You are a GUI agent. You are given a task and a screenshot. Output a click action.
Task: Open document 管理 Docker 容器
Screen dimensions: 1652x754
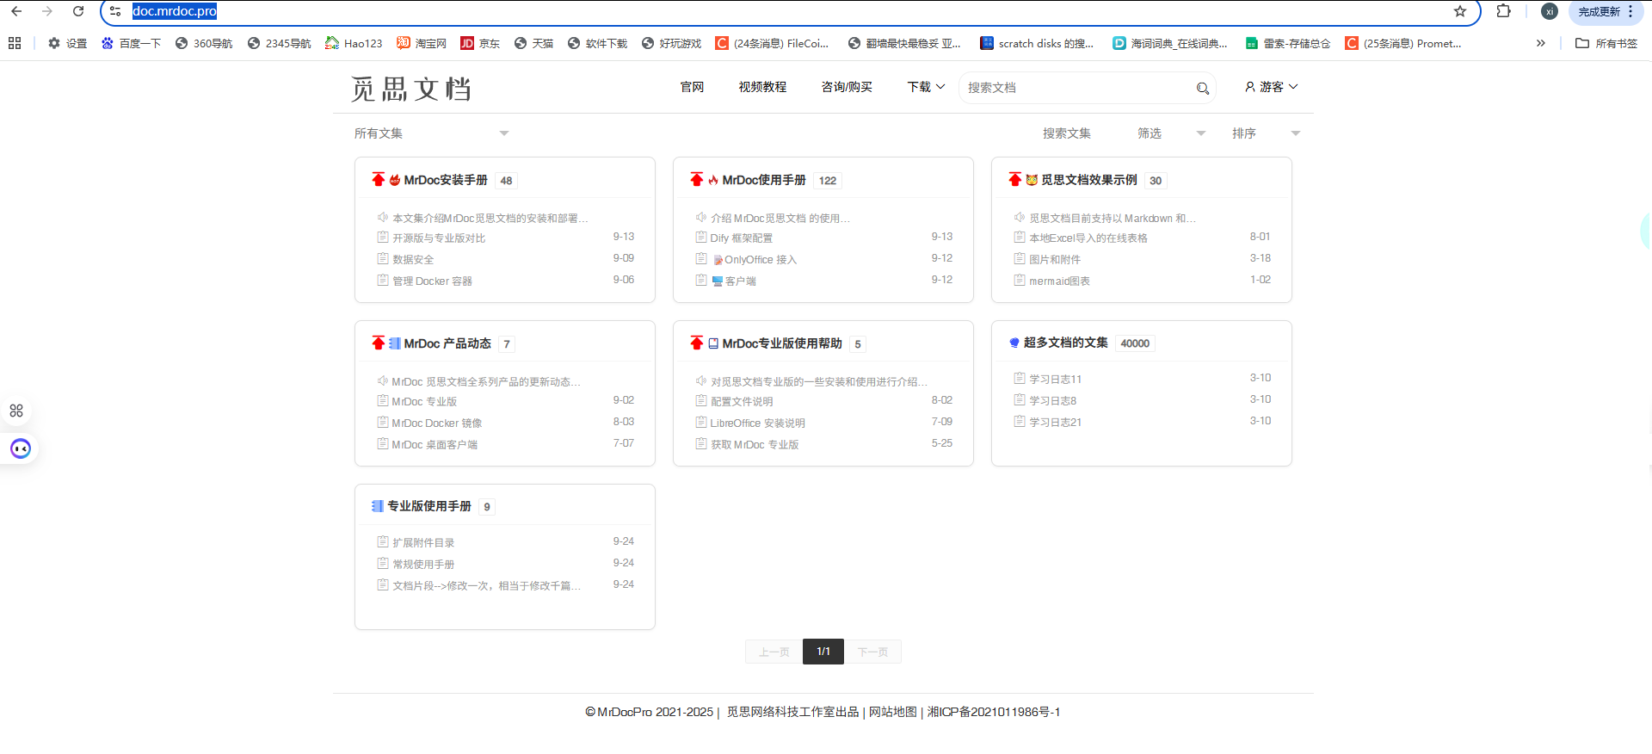432,281
